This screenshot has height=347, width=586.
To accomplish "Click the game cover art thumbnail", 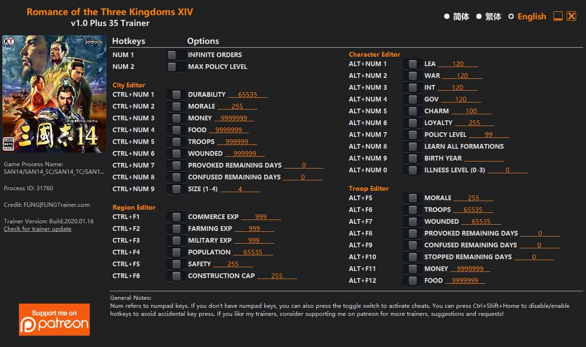I will pos(54,94).
